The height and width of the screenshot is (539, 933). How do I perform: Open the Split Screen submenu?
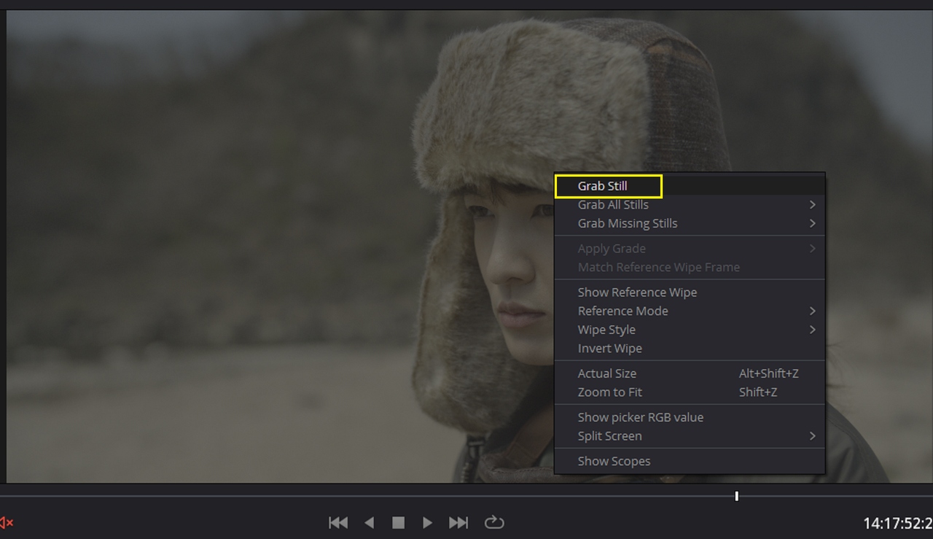(x=690, y=436)
